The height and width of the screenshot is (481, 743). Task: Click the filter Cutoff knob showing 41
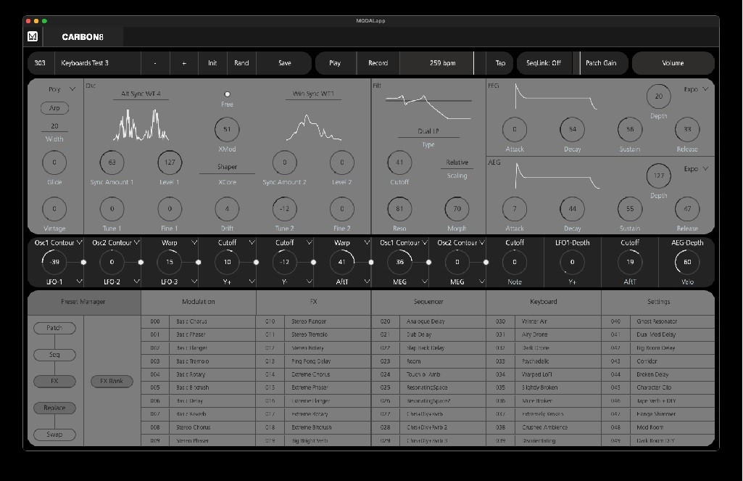tap(399, 163)
